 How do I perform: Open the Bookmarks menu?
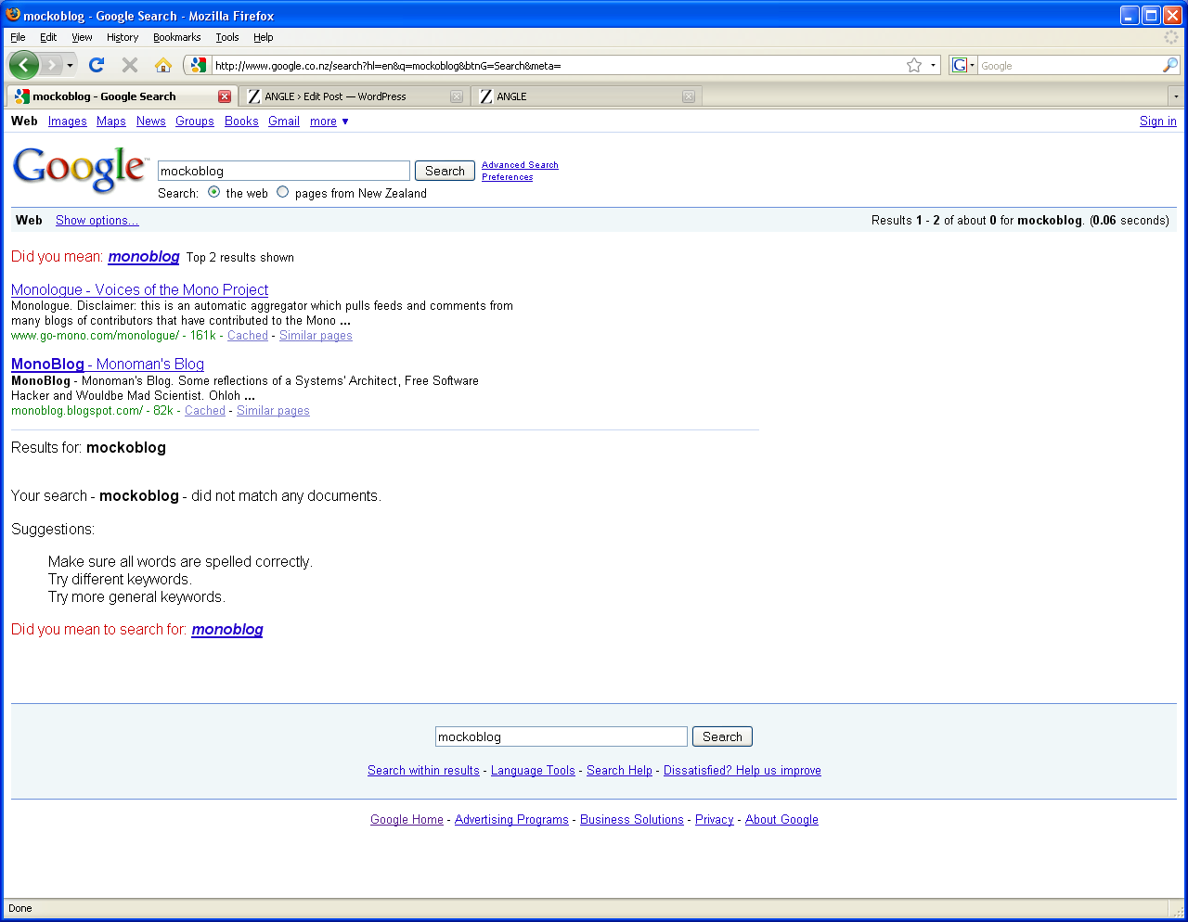tap(176, 37)
